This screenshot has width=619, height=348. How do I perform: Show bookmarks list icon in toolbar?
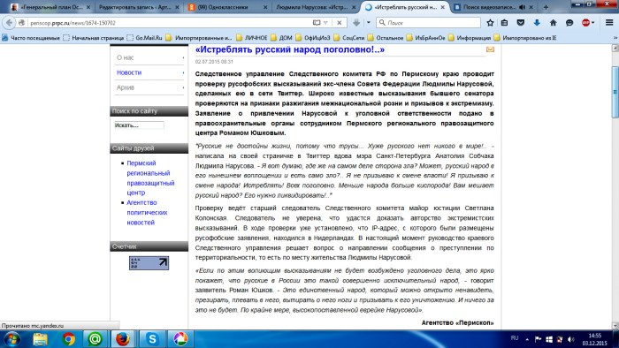tap(505, 23)
